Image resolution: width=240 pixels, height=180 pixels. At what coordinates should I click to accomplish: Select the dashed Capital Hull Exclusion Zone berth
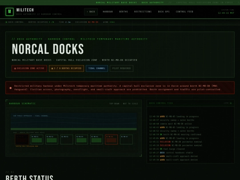[22, 140]
